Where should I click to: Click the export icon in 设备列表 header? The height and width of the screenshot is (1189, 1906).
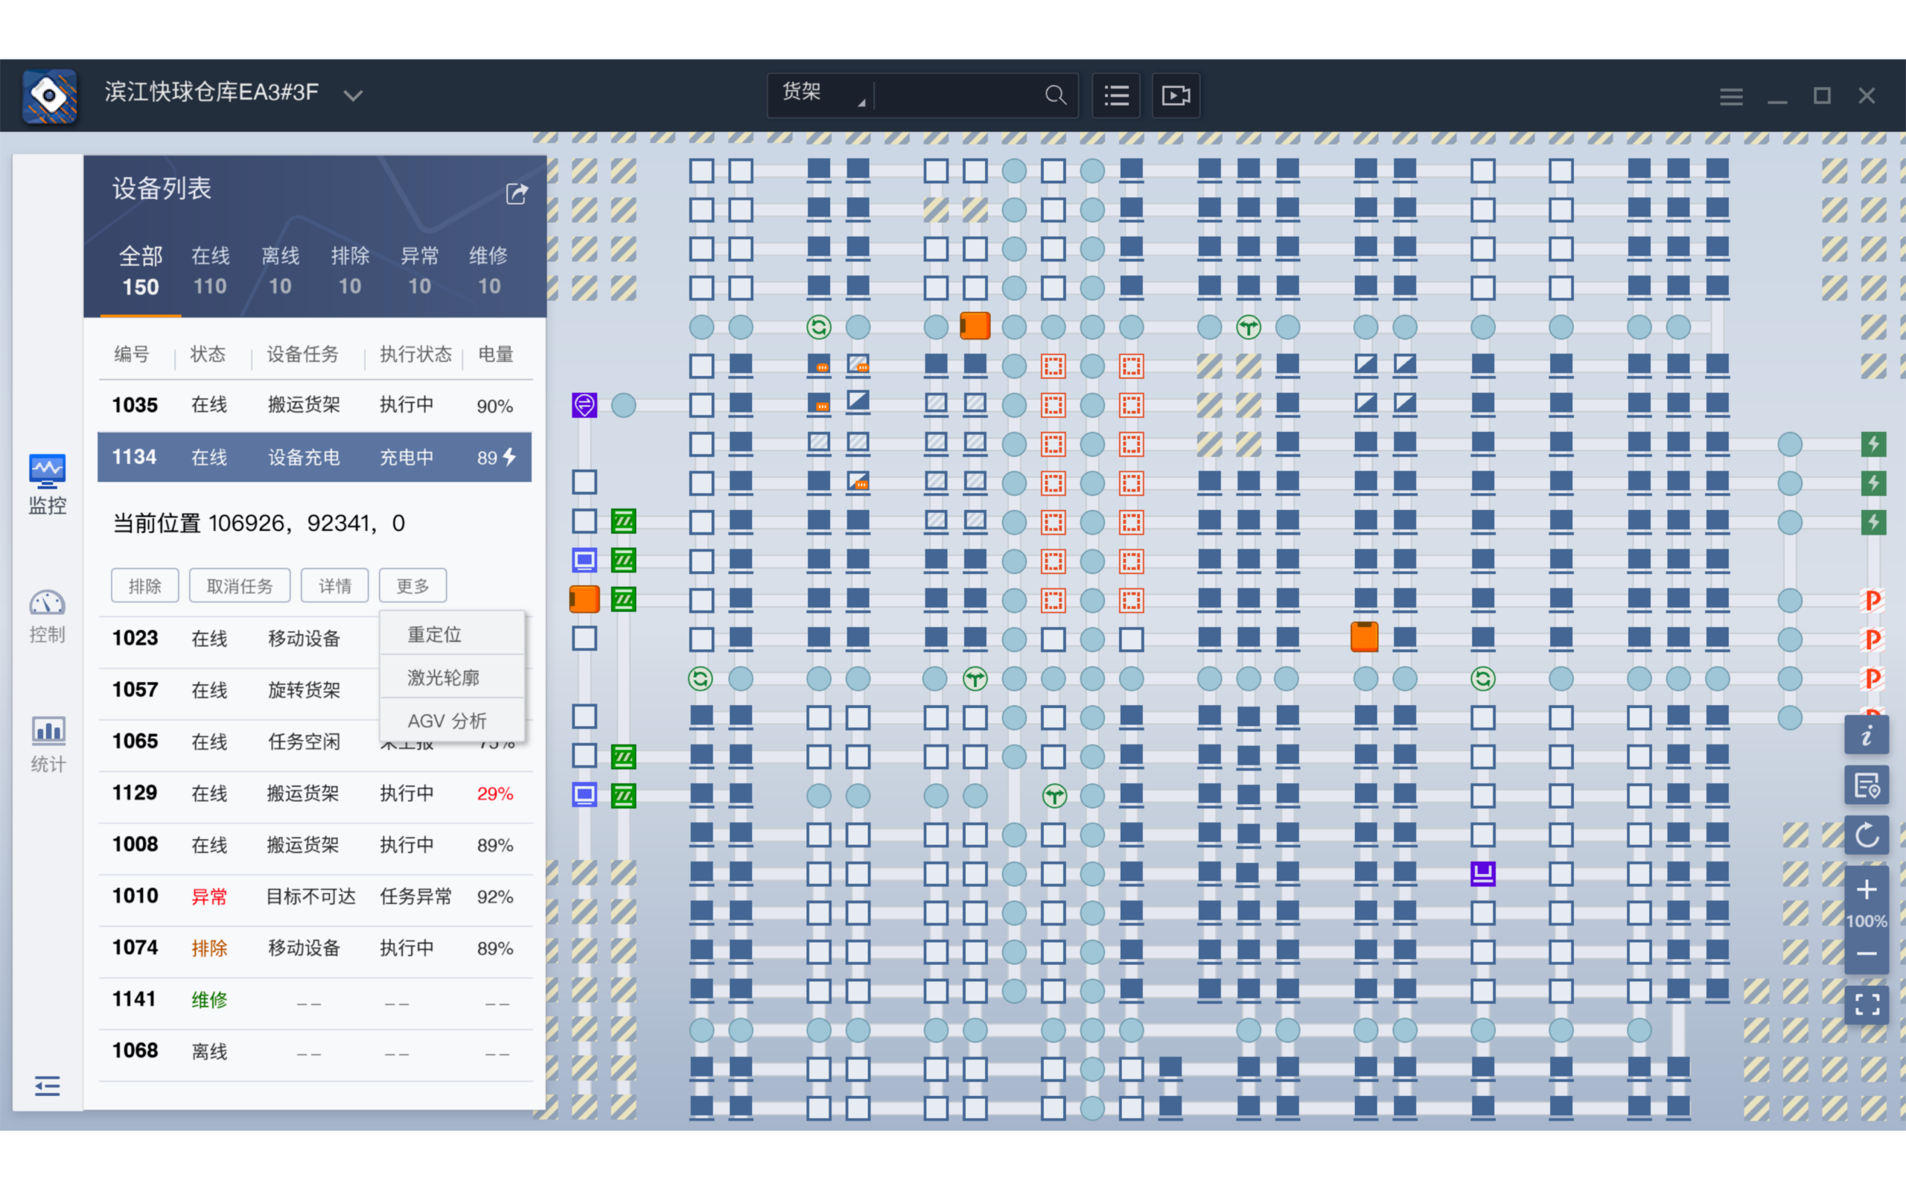coord(517,194)
